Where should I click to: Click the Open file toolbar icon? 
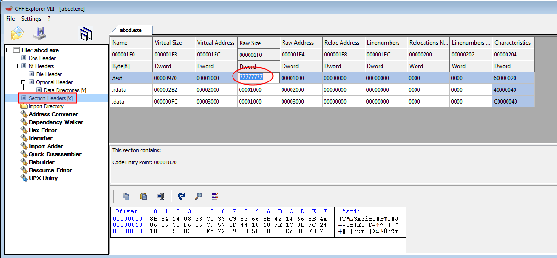pos(17,33)
